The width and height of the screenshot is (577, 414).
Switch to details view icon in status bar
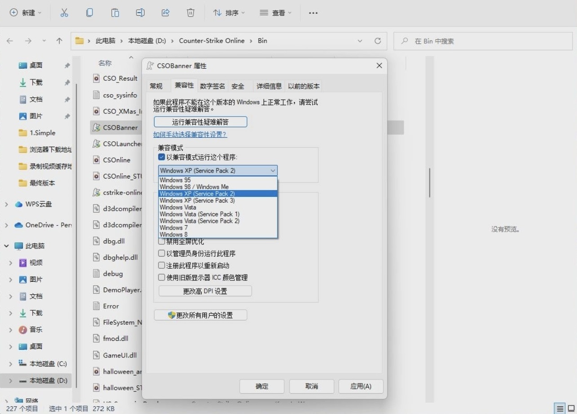point(560,409)
